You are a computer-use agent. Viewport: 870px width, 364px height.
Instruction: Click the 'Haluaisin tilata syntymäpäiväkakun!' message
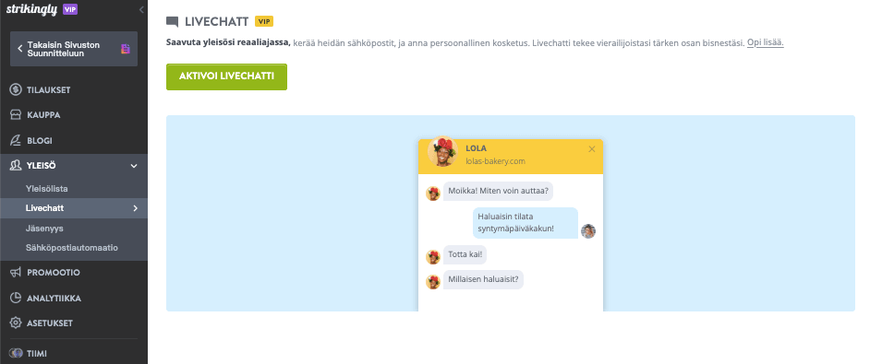click(526, 223)
